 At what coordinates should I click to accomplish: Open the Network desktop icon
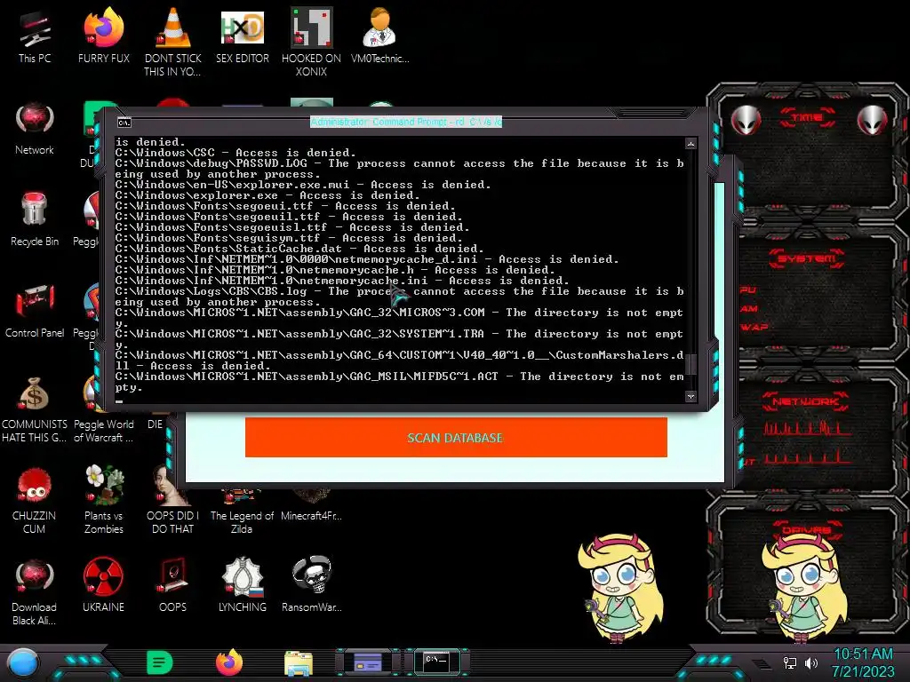pyautogui.click(x=35, y=129)
